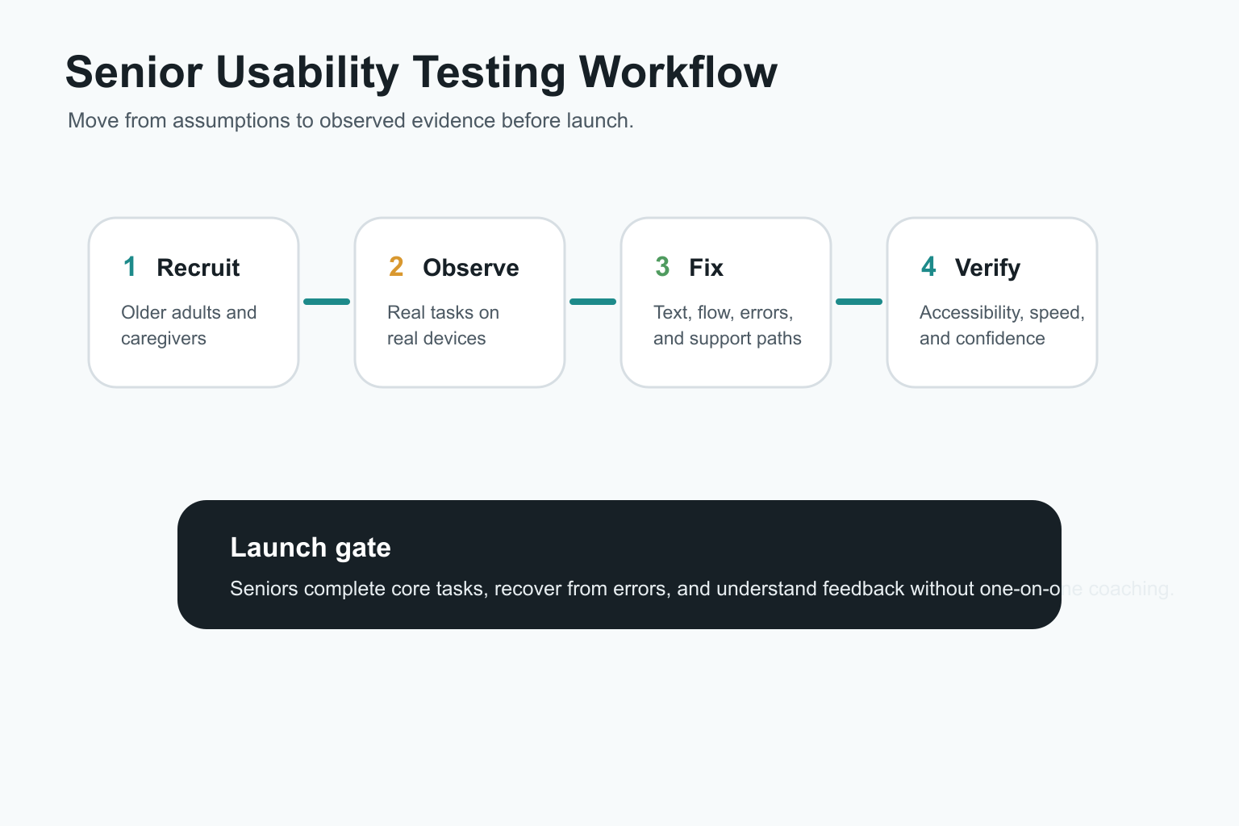This screenshot has height=826, width=1239.
Task: Click the "Seniors complete core tasks" sentence
Action: [701, 589]
